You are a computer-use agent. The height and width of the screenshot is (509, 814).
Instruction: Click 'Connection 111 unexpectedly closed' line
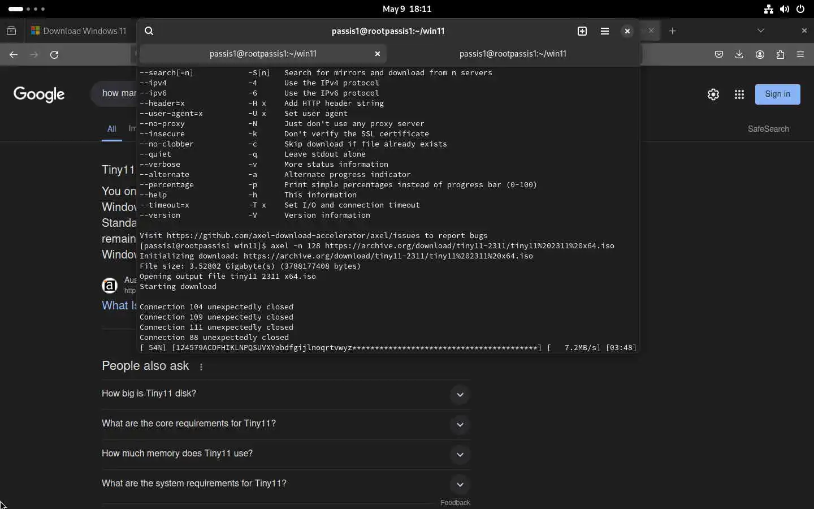point(217,327)
